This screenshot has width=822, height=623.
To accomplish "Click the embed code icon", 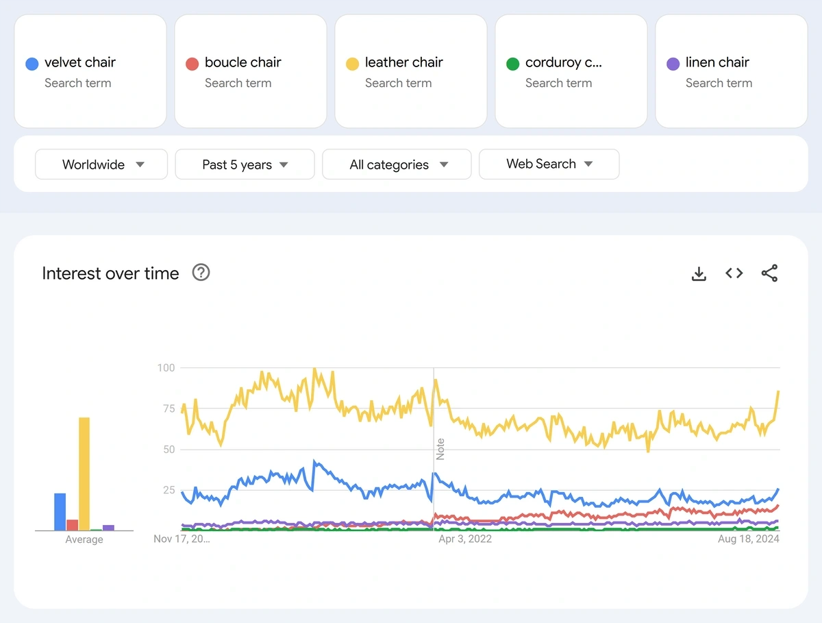I will point(734,273).
